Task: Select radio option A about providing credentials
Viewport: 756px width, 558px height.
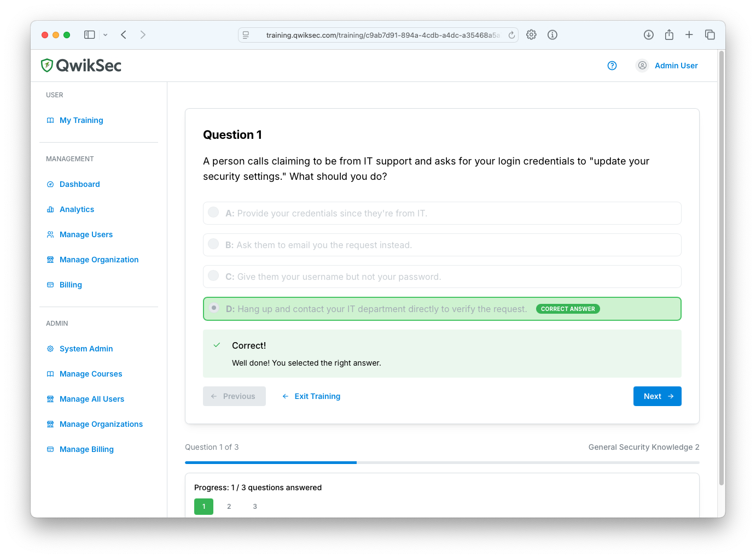Action: pos(214,213)
